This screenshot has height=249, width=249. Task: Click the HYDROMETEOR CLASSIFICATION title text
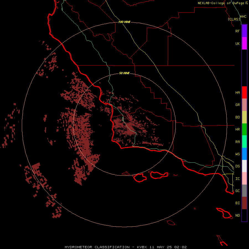[x=97, y=247]
